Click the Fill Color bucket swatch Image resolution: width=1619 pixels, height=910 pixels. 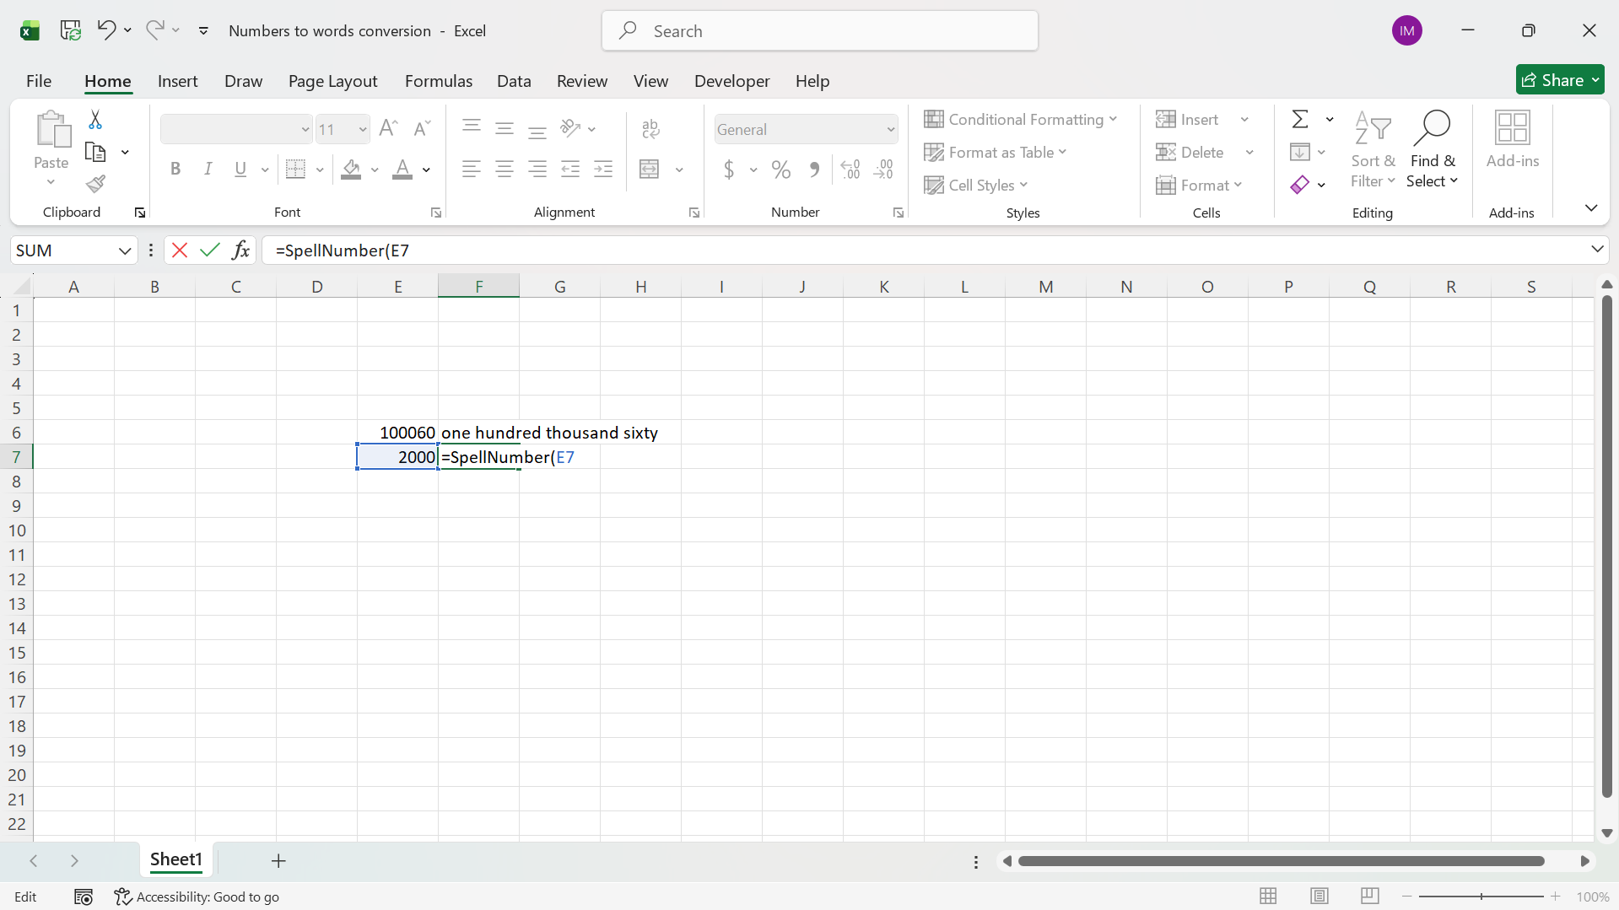point(352,170)
